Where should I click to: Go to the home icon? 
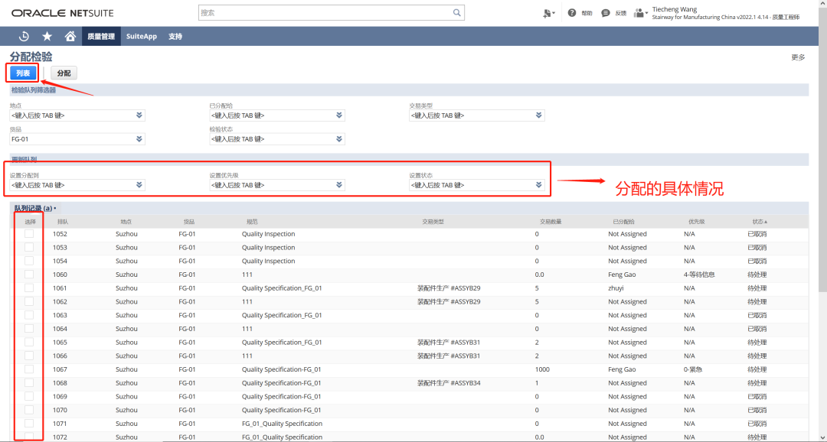(x=70, y=37)
